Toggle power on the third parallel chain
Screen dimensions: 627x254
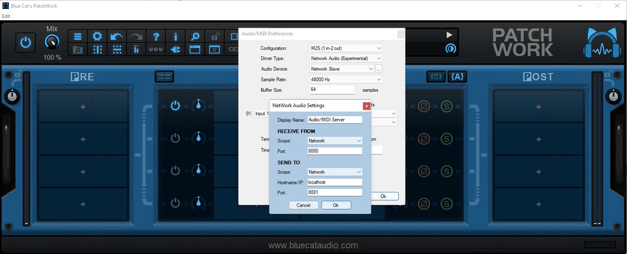(176, 171)
